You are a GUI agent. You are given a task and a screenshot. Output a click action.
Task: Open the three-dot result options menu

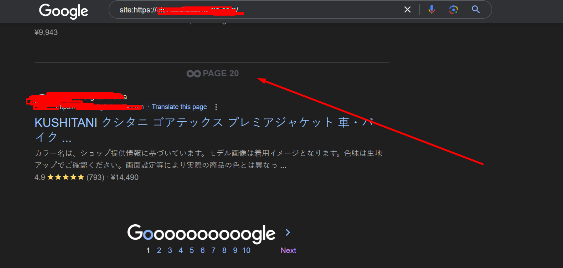click(x=216, y=107)
